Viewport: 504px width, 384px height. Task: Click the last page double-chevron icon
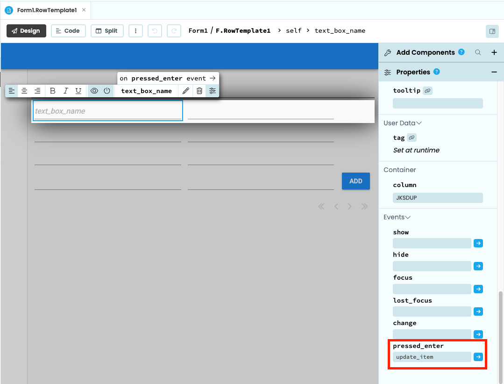(364, 206)
